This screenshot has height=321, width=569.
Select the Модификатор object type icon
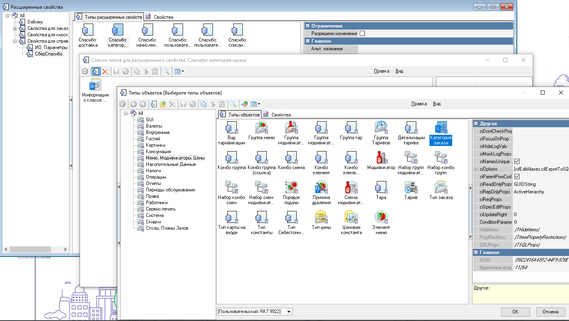381,158
